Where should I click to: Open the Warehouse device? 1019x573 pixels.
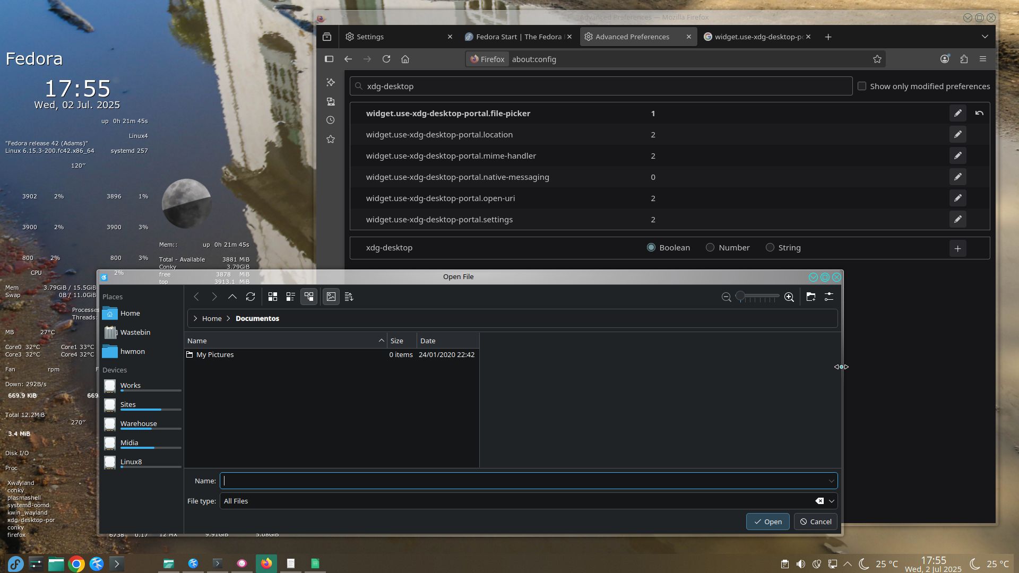[141, 424]
